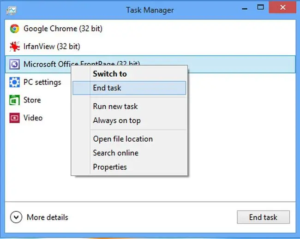This screenshot has height=239, width=300.
Task: Pick Search online from context menu
Action: 115,153
